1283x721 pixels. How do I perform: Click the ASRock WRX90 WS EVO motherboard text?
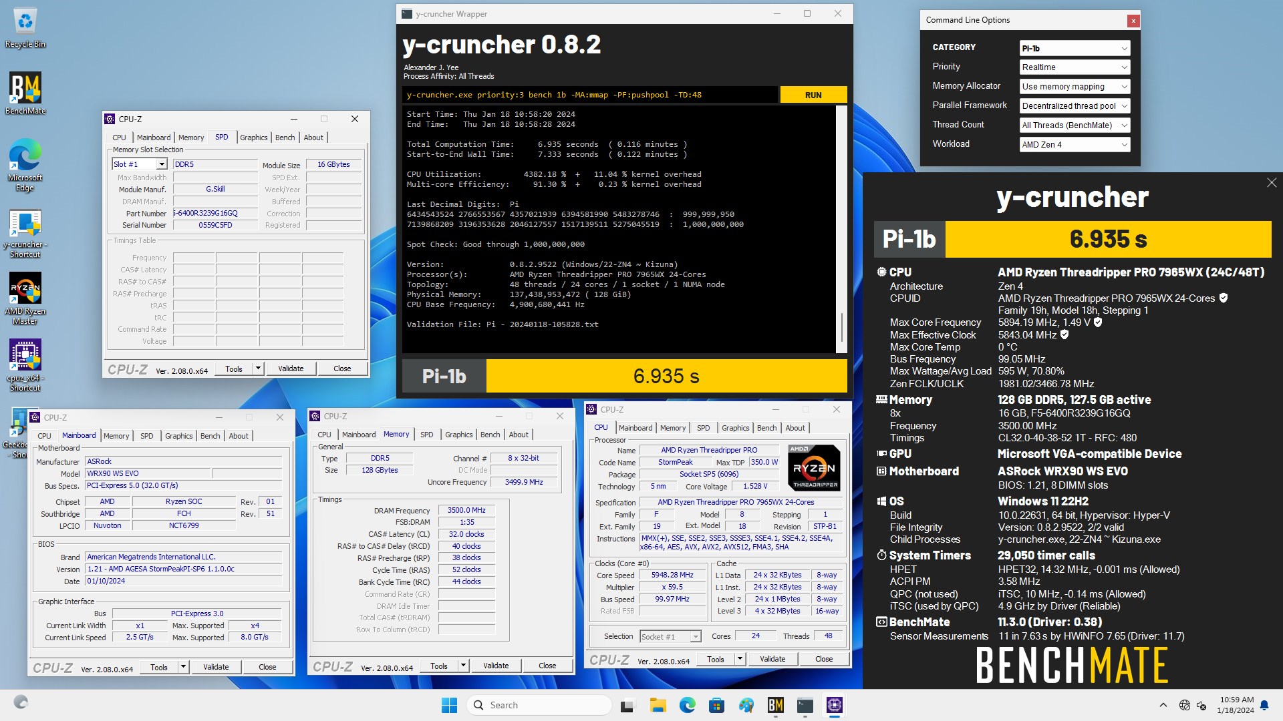pyautogui.click(x=1062, y=471)
